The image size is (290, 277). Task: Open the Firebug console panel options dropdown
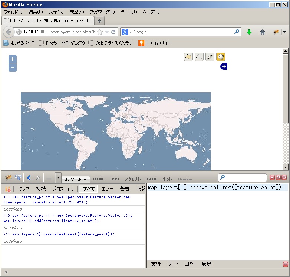[85, 179]
